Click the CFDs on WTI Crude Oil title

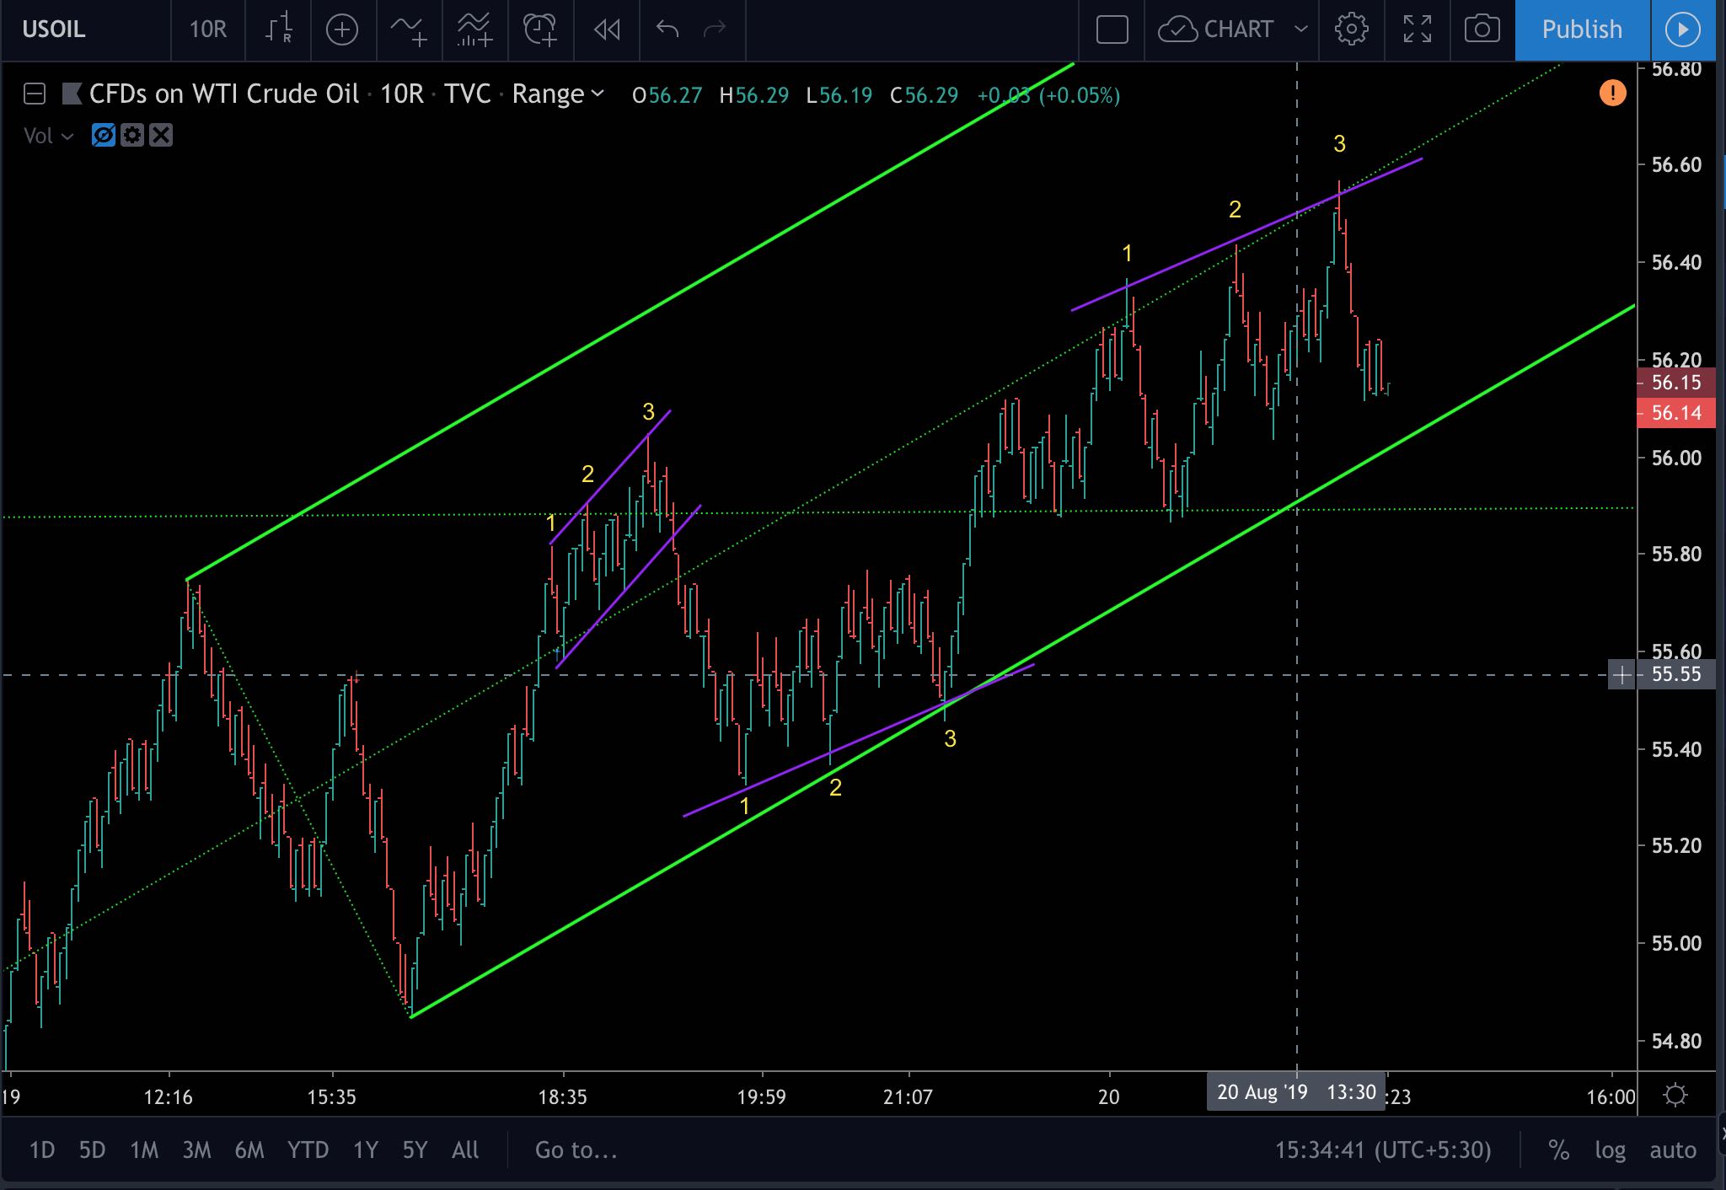click(224, 94)
